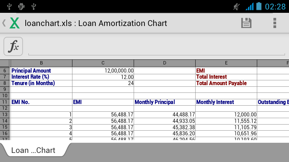This screenshot has height=162, width=289.
Task: Tap the battery icon in status bar
Action: [x=259, y=6]
